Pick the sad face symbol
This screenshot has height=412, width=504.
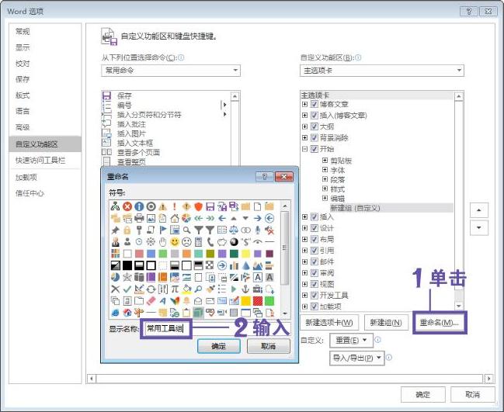(x=186, y=242)
